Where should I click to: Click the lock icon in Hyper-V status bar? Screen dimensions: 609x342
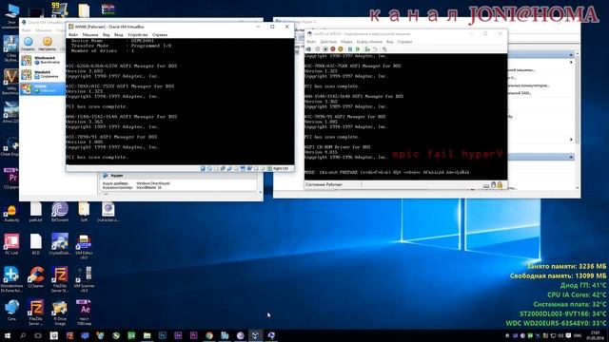(500, 185)
